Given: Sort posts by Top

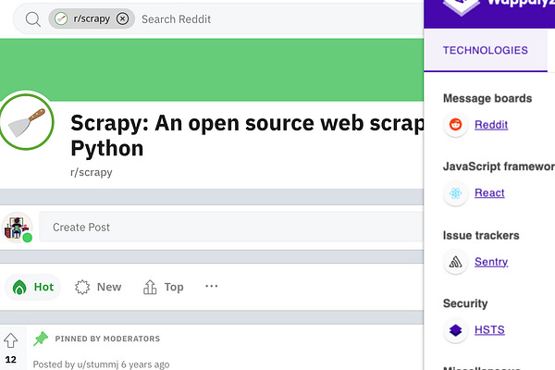Looking at the screenshot, I should pyautogui.click(x=163, y=287).
